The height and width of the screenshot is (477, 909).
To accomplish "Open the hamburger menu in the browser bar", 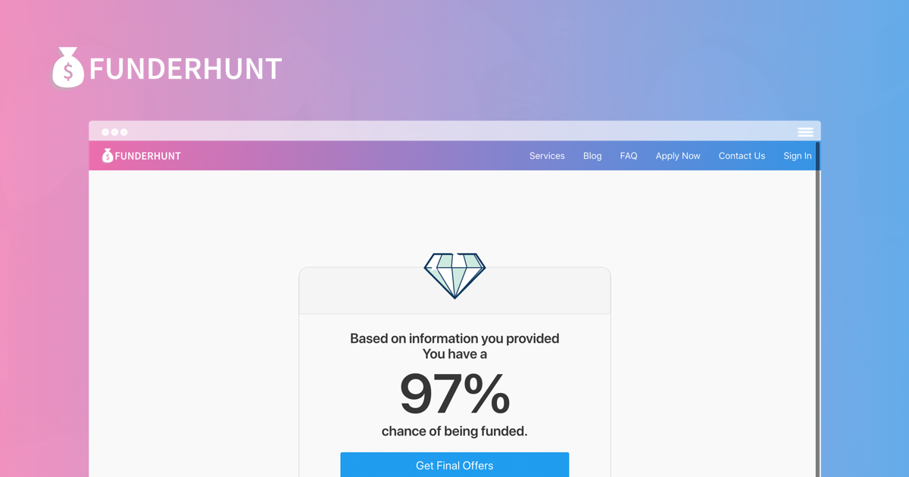I will (804, 131).
